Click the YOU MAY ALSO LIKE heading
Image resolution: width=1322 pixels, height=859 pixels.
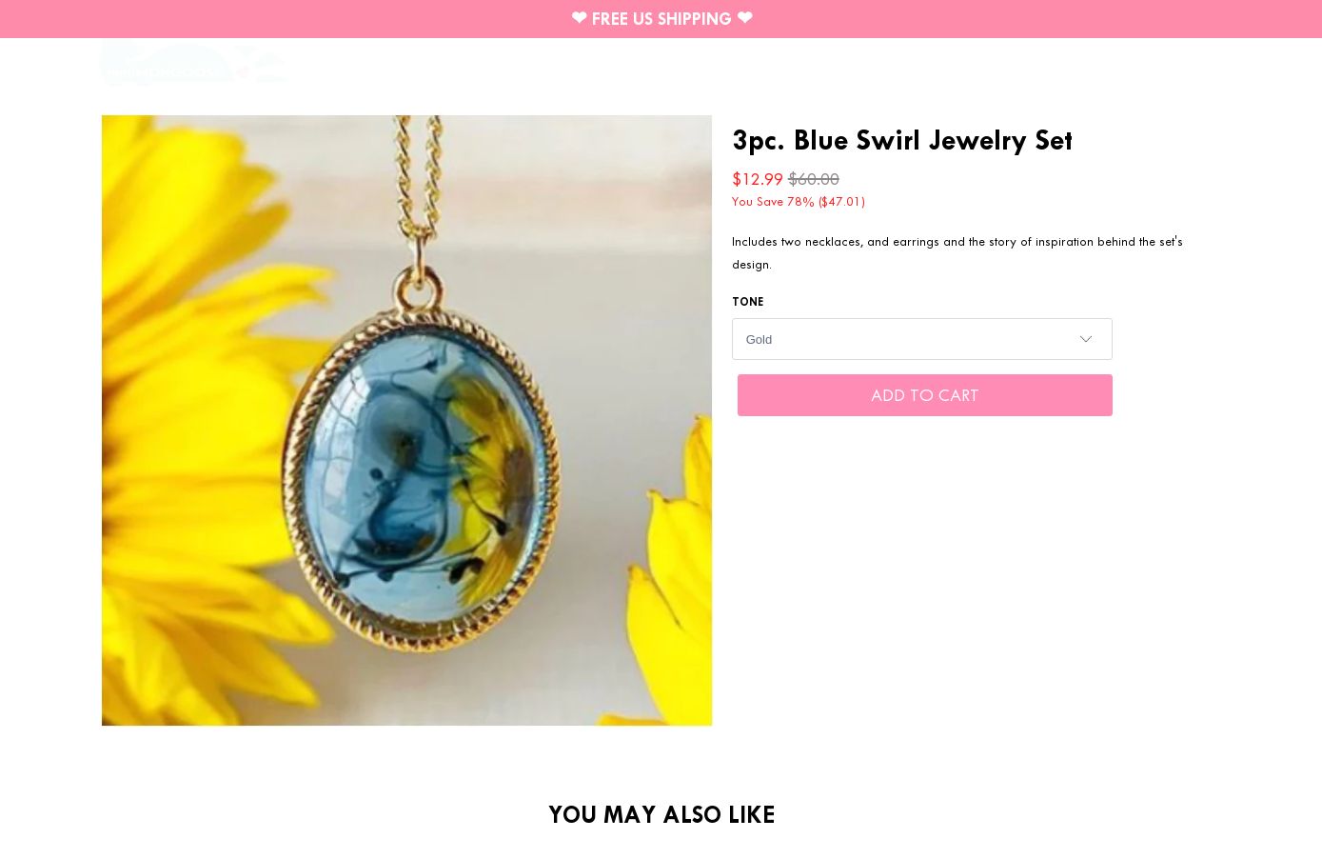coord(661,814)
